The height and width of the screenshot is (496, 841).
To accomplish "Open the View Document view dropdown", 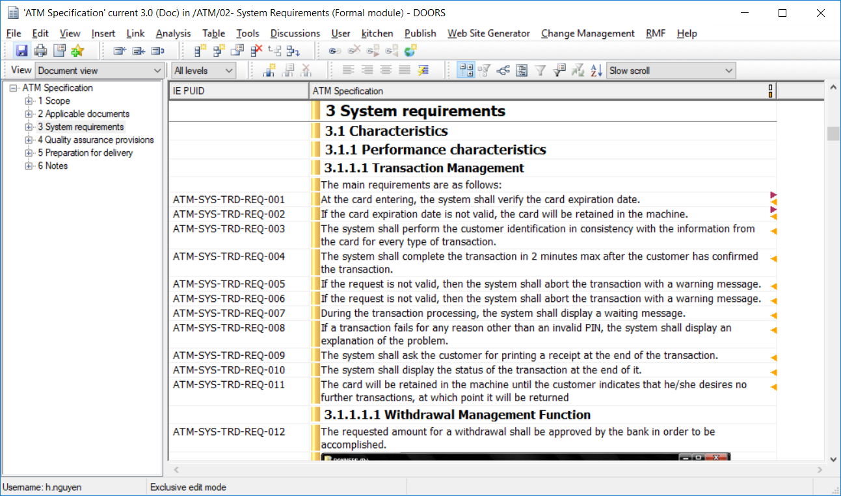I will (x=100, y=70).
